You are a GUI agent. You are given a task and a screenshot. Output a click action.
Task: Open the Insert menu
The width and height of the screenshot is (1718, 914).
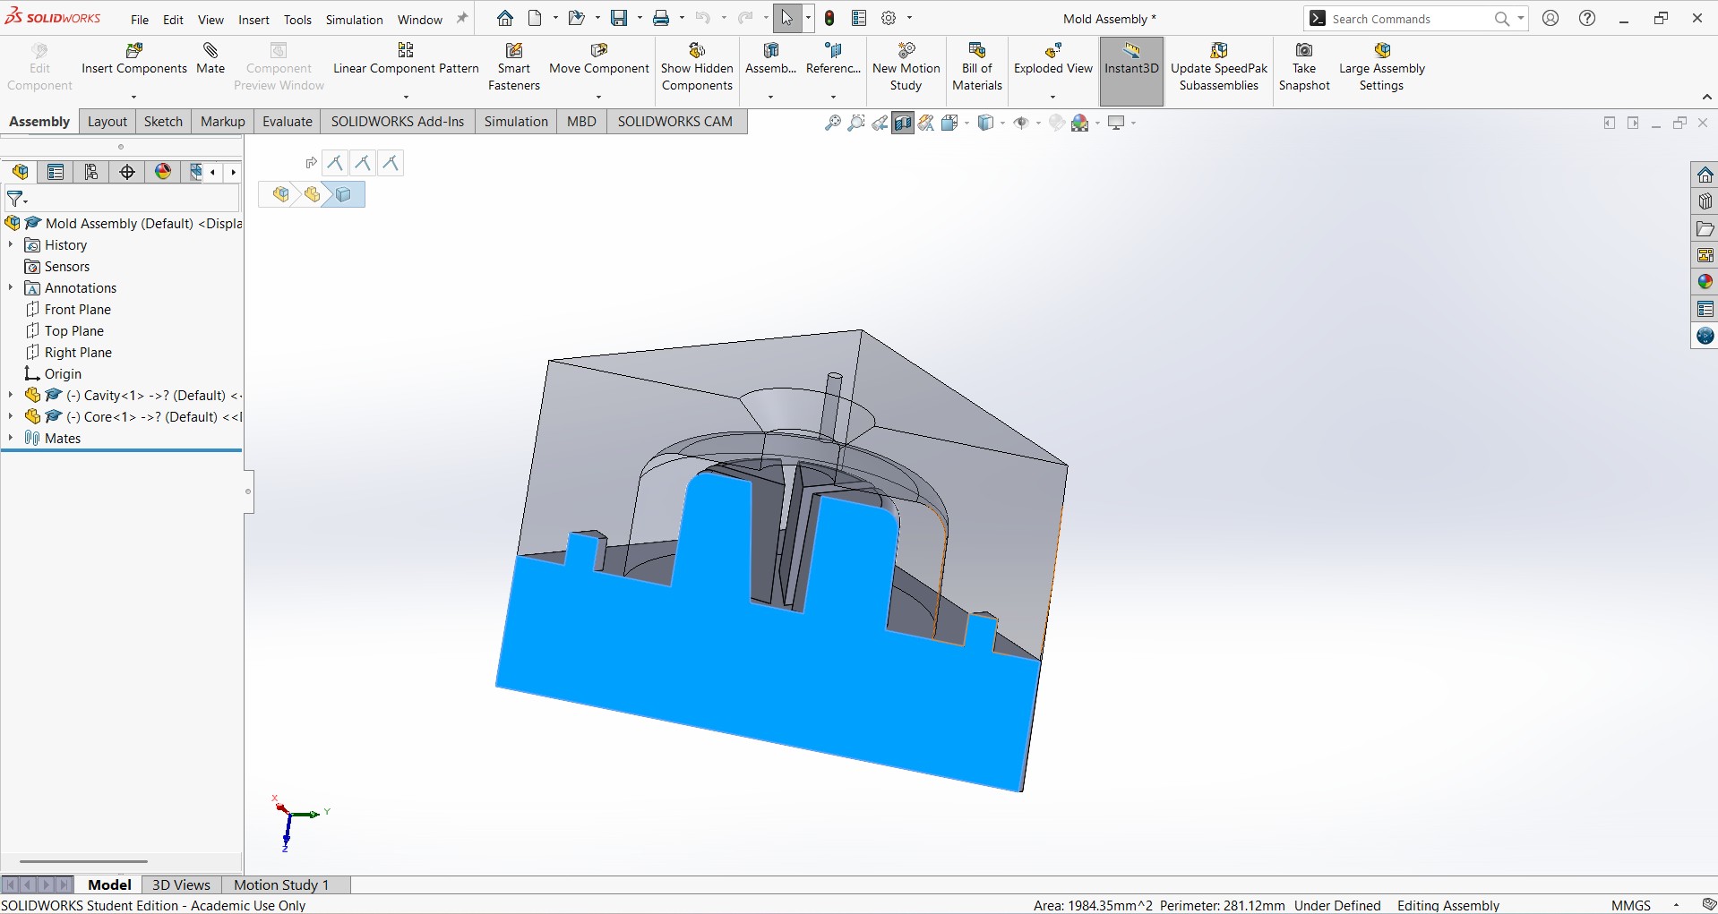(253, 19)
